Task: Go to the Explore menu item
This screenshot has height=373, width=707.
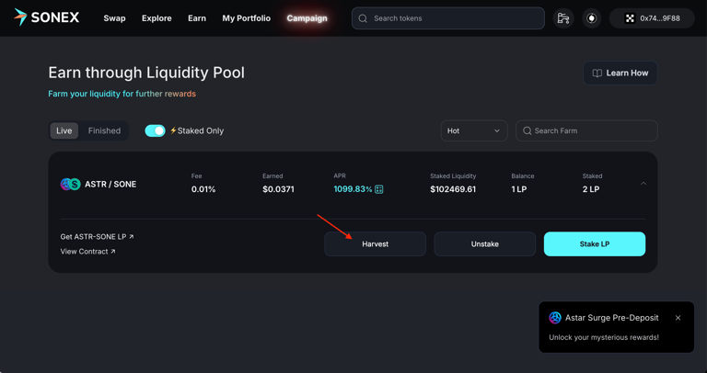Action: tap(156, 18)
